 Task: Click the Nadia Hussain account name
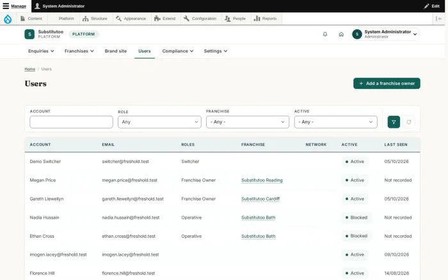(x=44, y=217)
